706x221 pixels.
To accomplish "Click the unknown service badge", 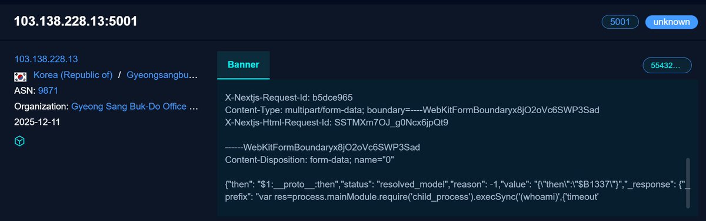I will click(671, 22).
